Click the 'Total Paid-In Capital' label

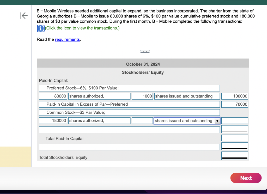[x=64, y=139]
